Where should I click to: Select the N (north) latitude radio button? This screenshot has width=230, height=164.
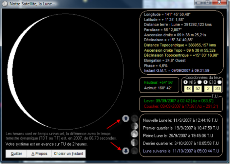point(186,82)
